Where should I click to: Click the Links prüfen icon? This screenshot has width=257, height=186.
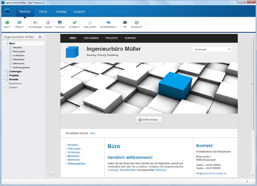tap(90, 22)
